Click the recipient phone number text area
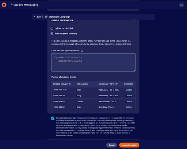 pyautogui.click(x=93, y=62)
